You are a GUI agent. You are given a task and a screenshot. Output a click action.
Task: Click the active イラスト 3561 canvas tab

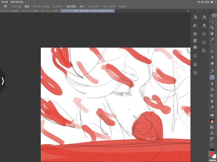coord(87,11)
